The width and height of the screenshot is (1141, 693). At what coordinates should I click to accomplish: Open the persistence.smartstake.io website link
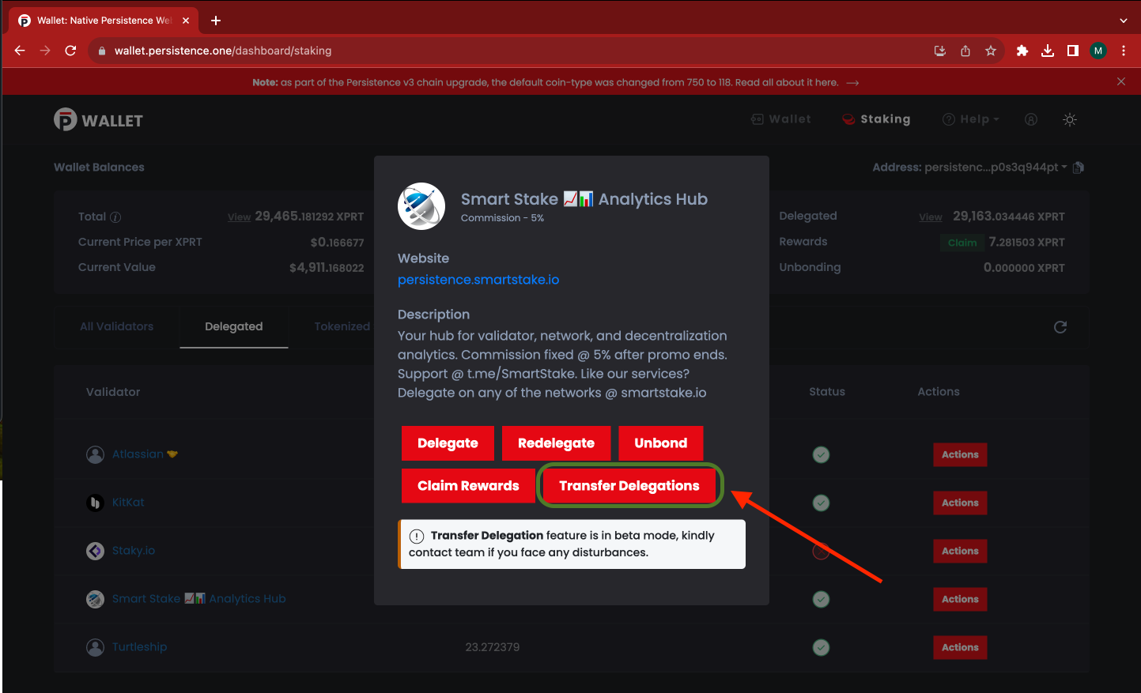pos(478,280)
